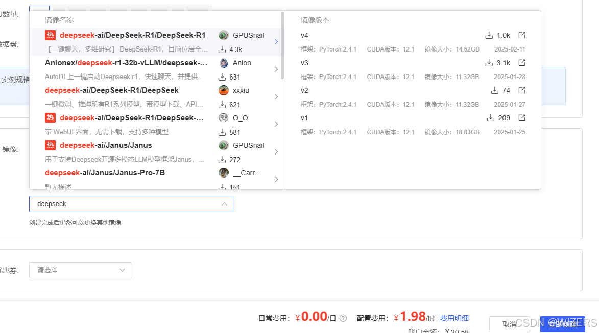Select image deepseek-ai/DeepSeek-R1/DeepSeek-R1
The width and height of the screenshot is (599, 333).
pos(133,35)
